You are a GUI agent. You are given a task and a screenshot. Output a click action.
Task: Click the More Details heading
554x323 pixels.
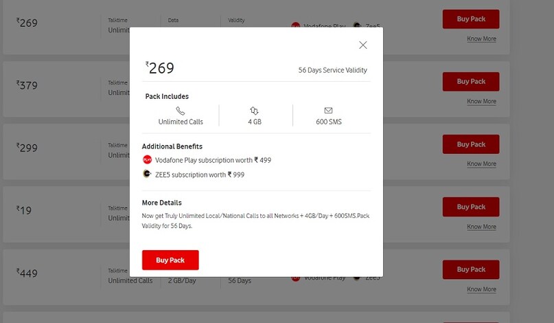click(x=162, y=203)
